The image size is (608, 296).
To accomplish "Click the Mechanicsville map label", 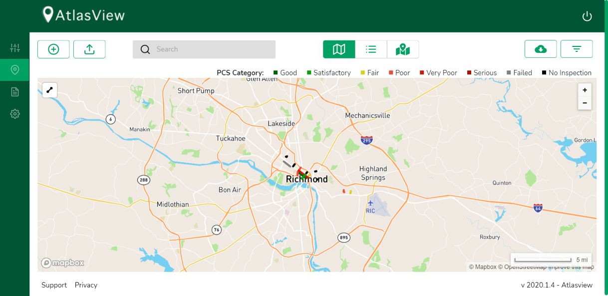I will click(x=368, y=115).
